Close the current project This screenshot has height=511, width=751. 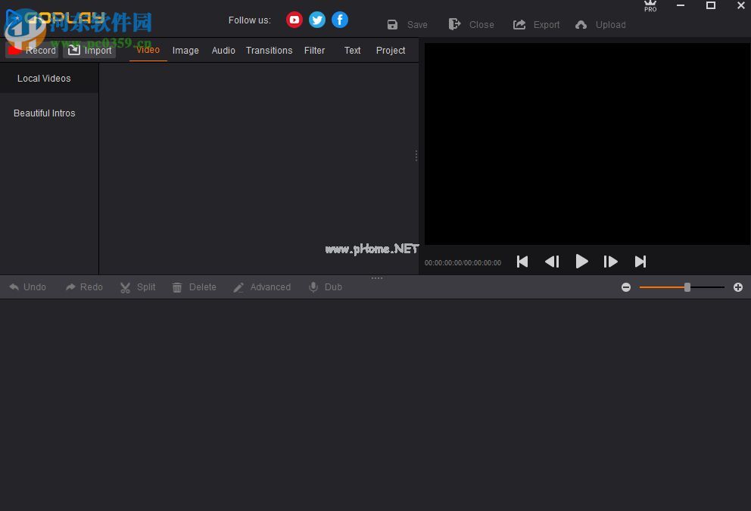[x=472, y=24]
